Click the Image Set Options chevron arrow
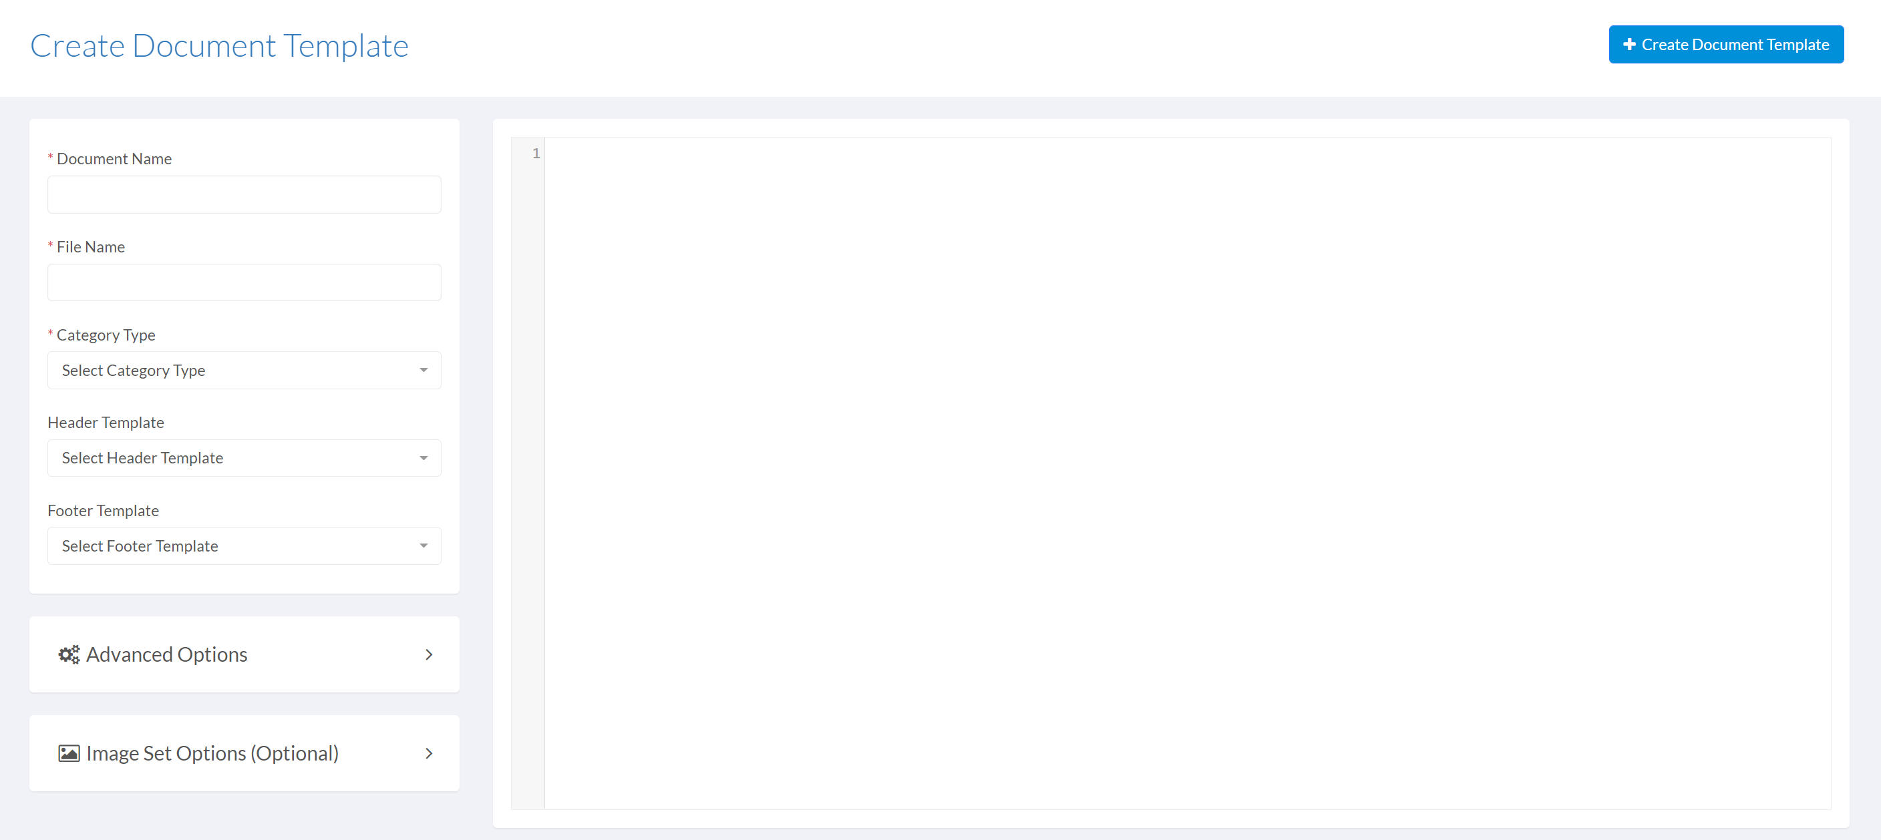1881x840 pixels. click(x=428, y=754)
